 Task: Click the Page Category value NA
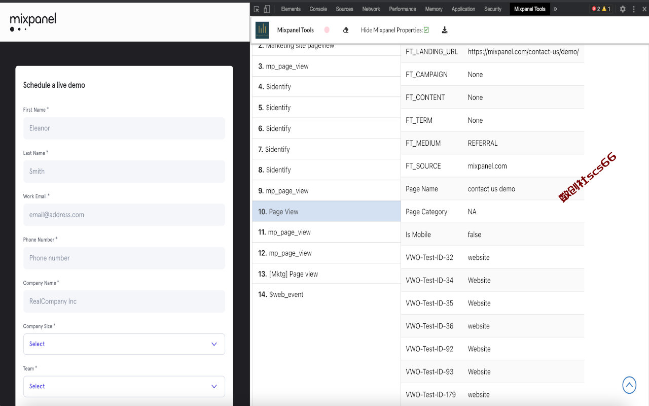coord(472,212)
